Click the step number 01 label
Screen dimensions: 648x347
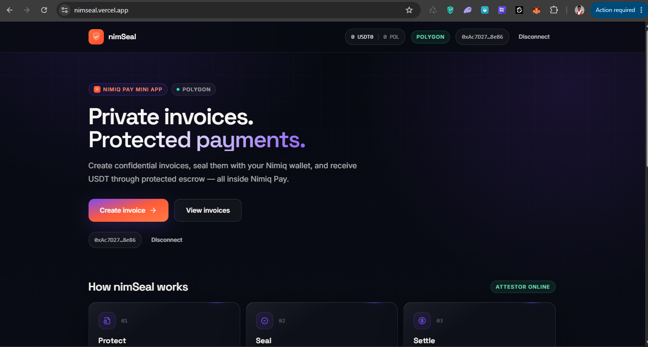124,321
